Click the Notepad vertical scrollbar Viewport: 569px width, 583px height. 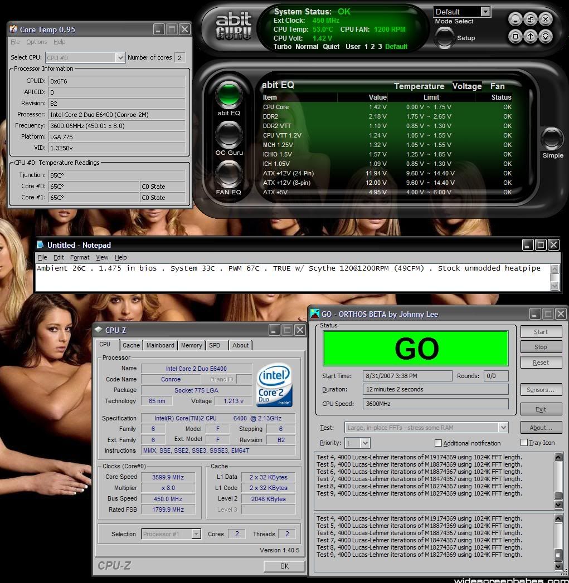[x=555, y=277]
